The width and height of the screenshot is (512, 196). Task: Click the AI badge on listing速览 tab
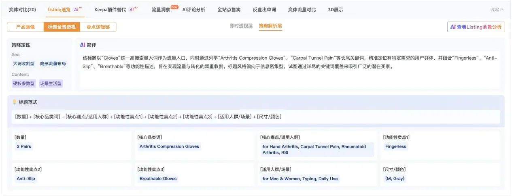coord(78,9)
